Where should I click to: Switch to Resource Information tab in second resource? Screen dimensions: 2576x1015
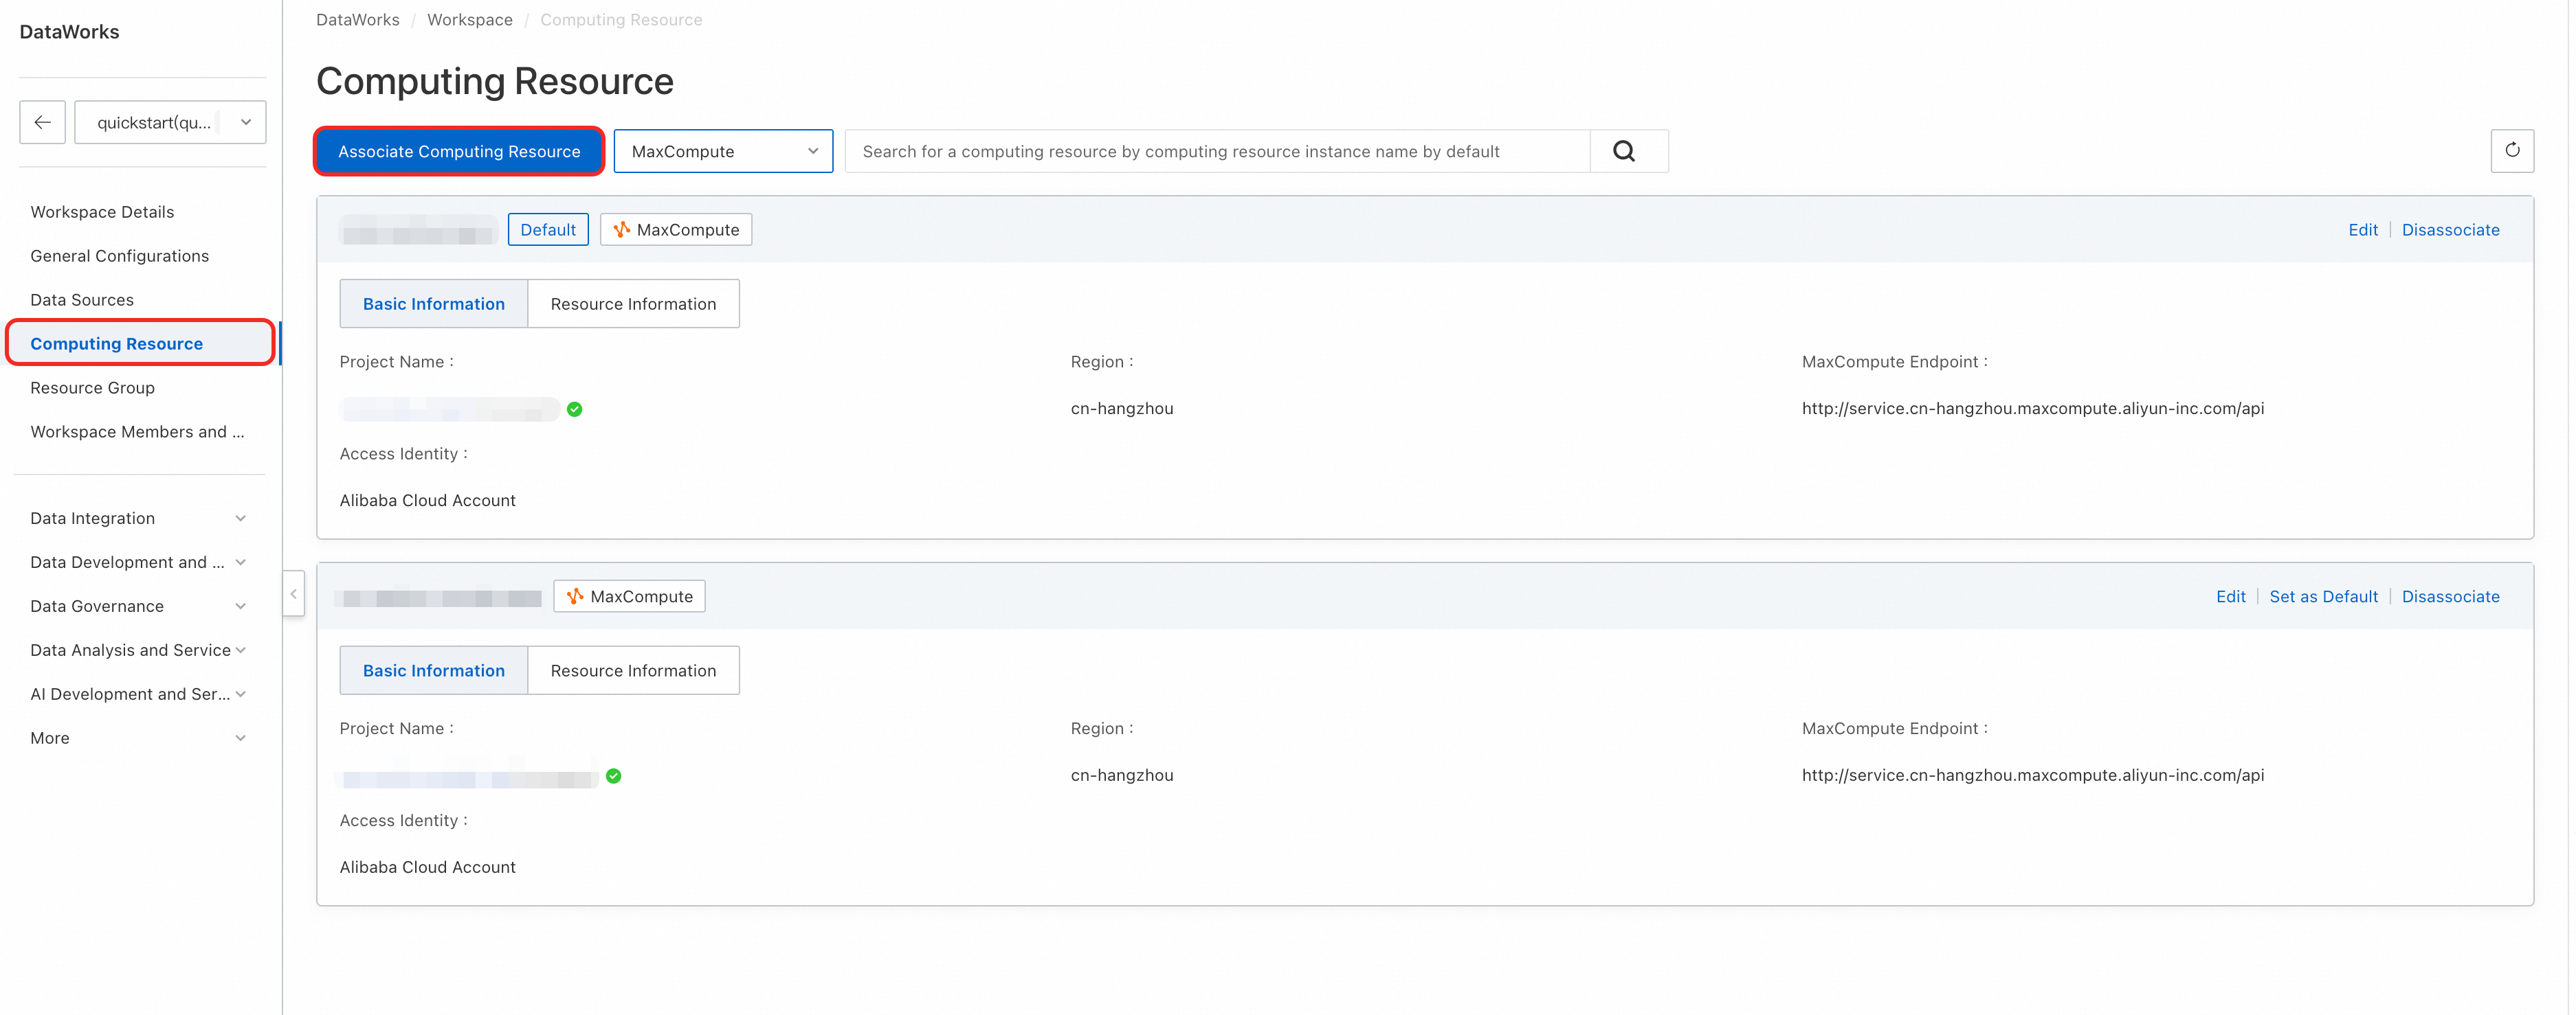[x=633, y=670]
